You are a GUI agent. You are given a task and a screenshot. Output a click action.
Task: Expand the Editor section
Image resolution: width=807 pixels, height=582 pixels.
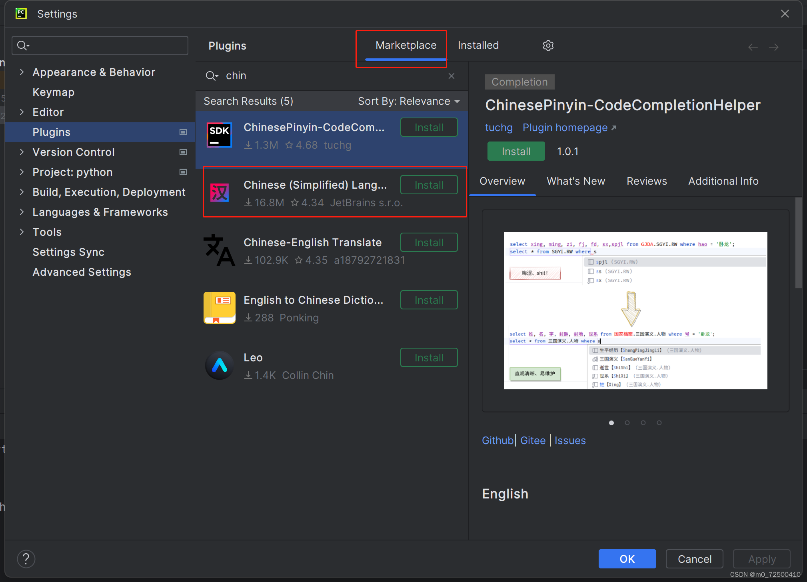22,112
